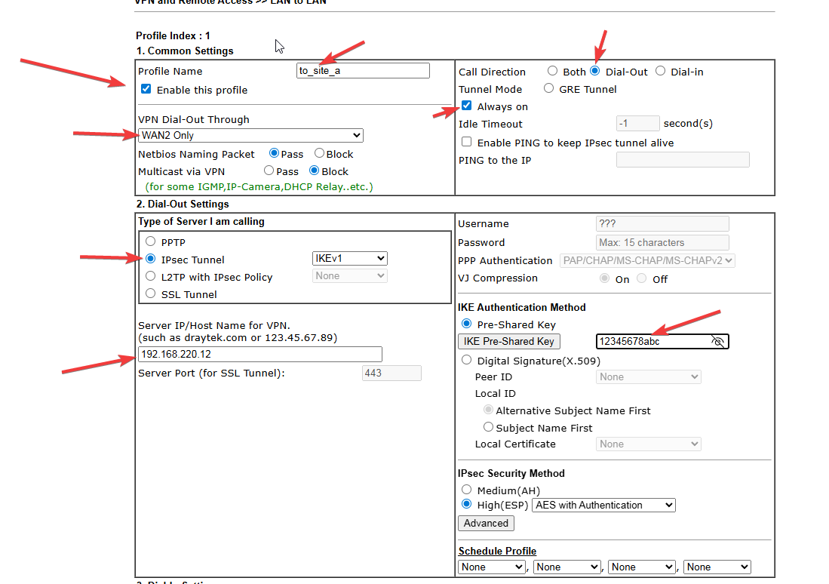
Task: Select VJ Compression On
Action: (x=604, y=278)
